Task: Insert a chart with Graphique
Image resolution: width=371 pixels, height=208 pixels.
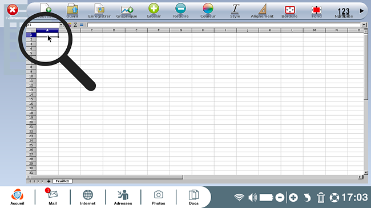Action: (x=127, y=11)
